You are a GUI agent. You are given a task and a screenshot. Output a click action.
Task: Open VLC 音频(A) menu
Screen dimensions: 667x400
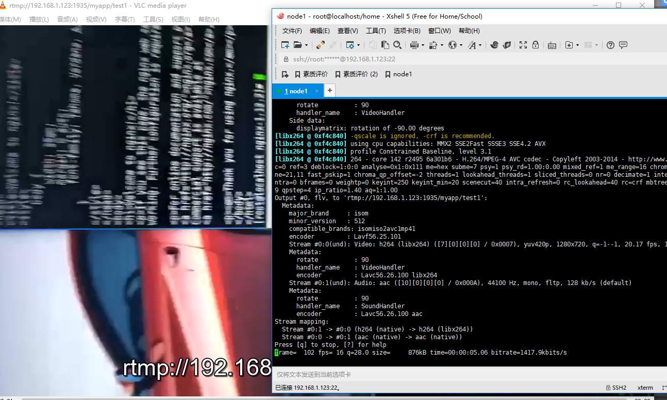coord(68,20)
